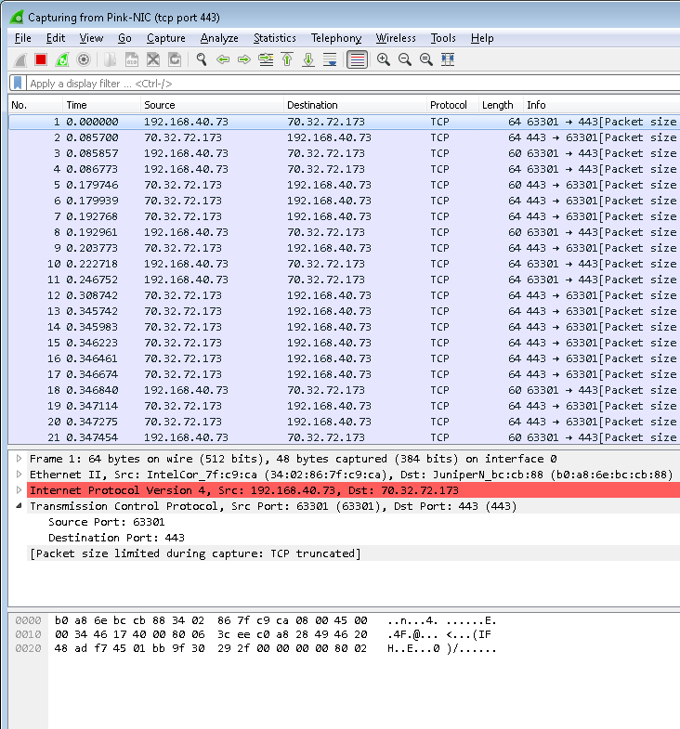This screenshot has width=680, height=729.
Task: Jump to the last packet icon
Action: point(308,59)
